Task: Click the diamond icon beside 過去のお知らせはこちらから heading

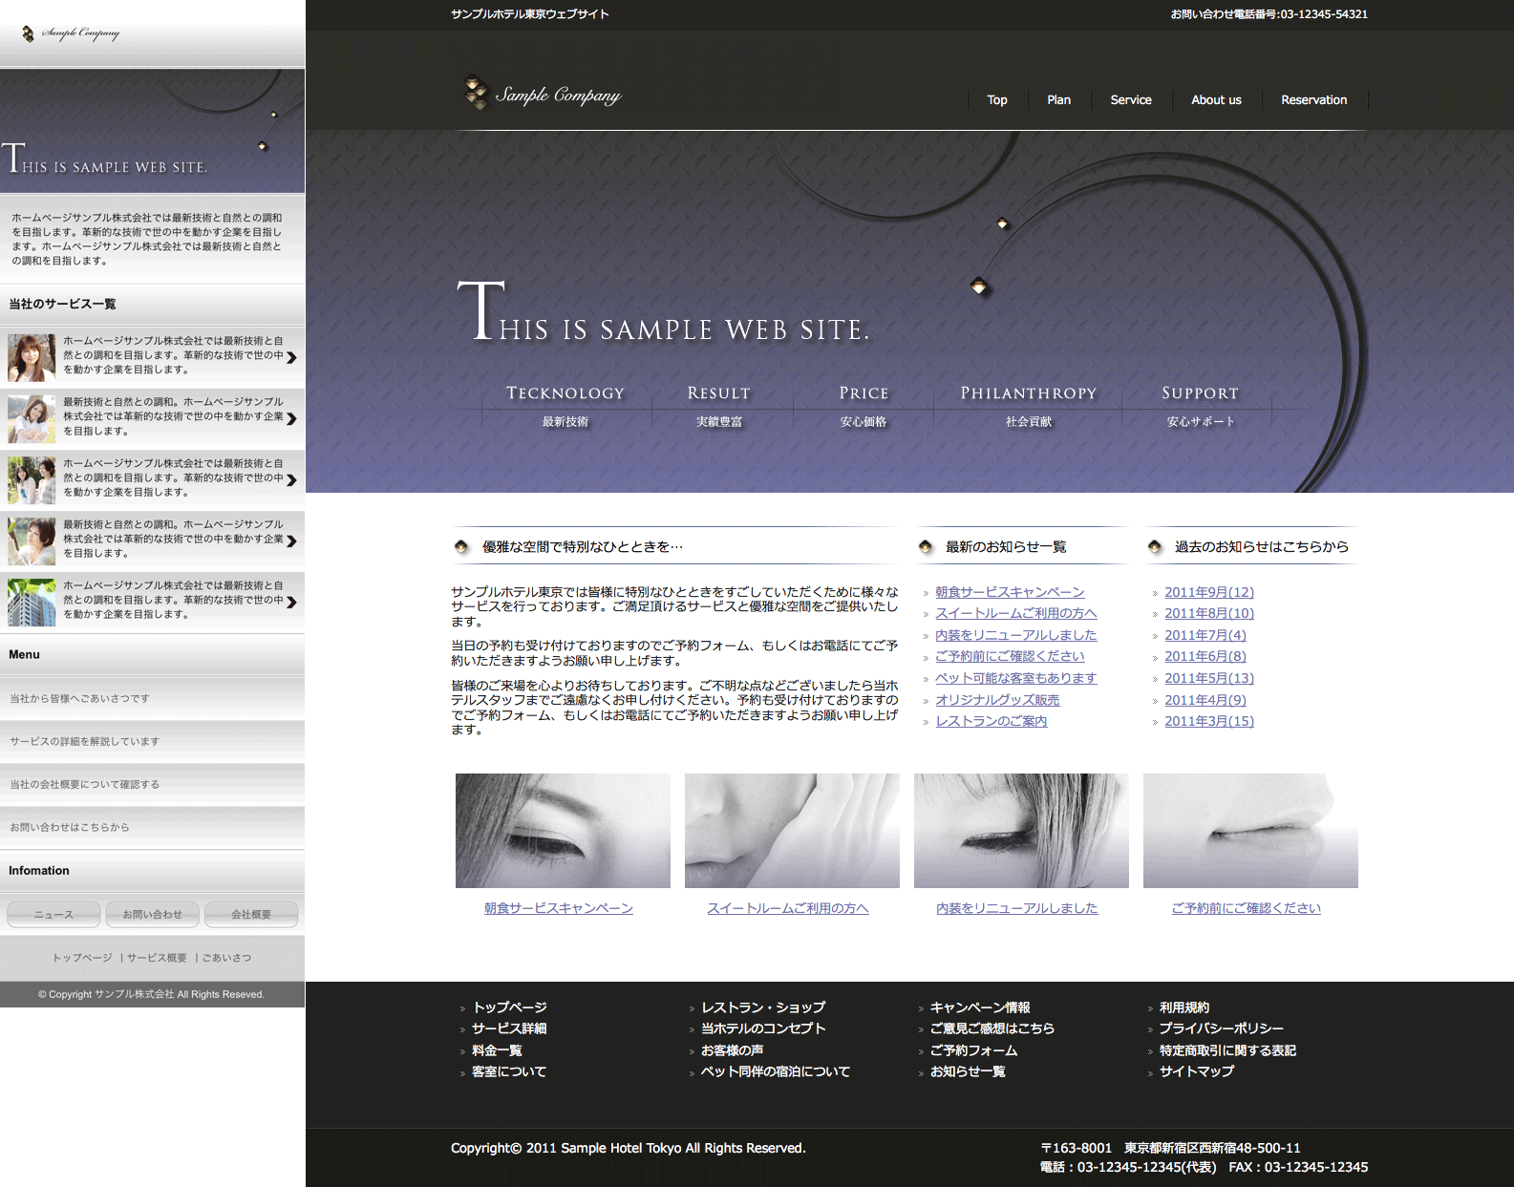Action: [1154, 547]
